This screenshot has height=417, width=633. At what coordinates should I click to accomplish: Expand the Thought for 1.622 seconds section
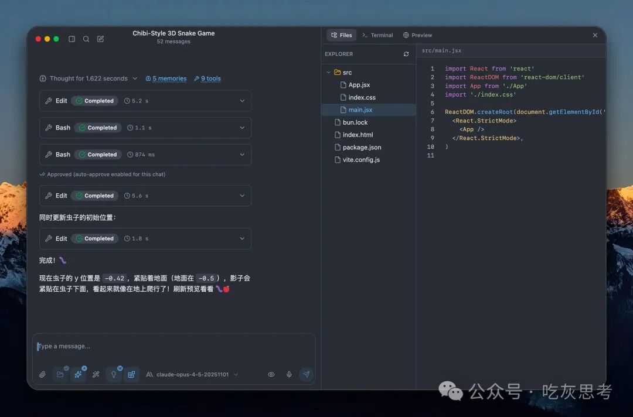pos(89,78)
